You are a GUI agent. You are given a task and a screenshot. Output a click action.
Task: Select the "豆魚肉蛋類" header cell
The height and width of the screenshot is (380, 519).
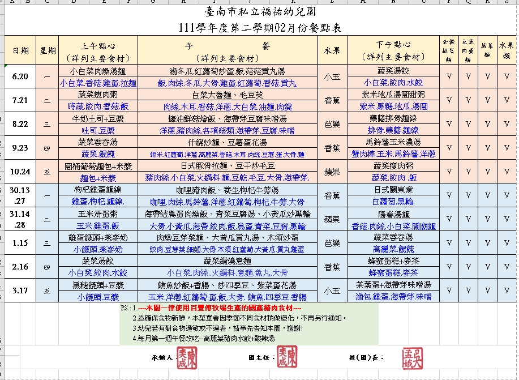click(468, 50)
